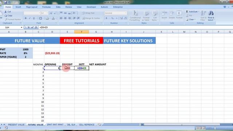The height and width of the screenshot is (131, 233).
Task: Click the Middle Align icon
Action: (65, 13)
